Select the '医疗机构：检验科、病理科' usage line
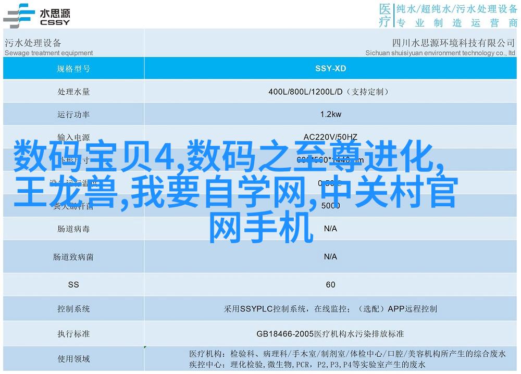 pyautogui.click(x=347, y=354)
